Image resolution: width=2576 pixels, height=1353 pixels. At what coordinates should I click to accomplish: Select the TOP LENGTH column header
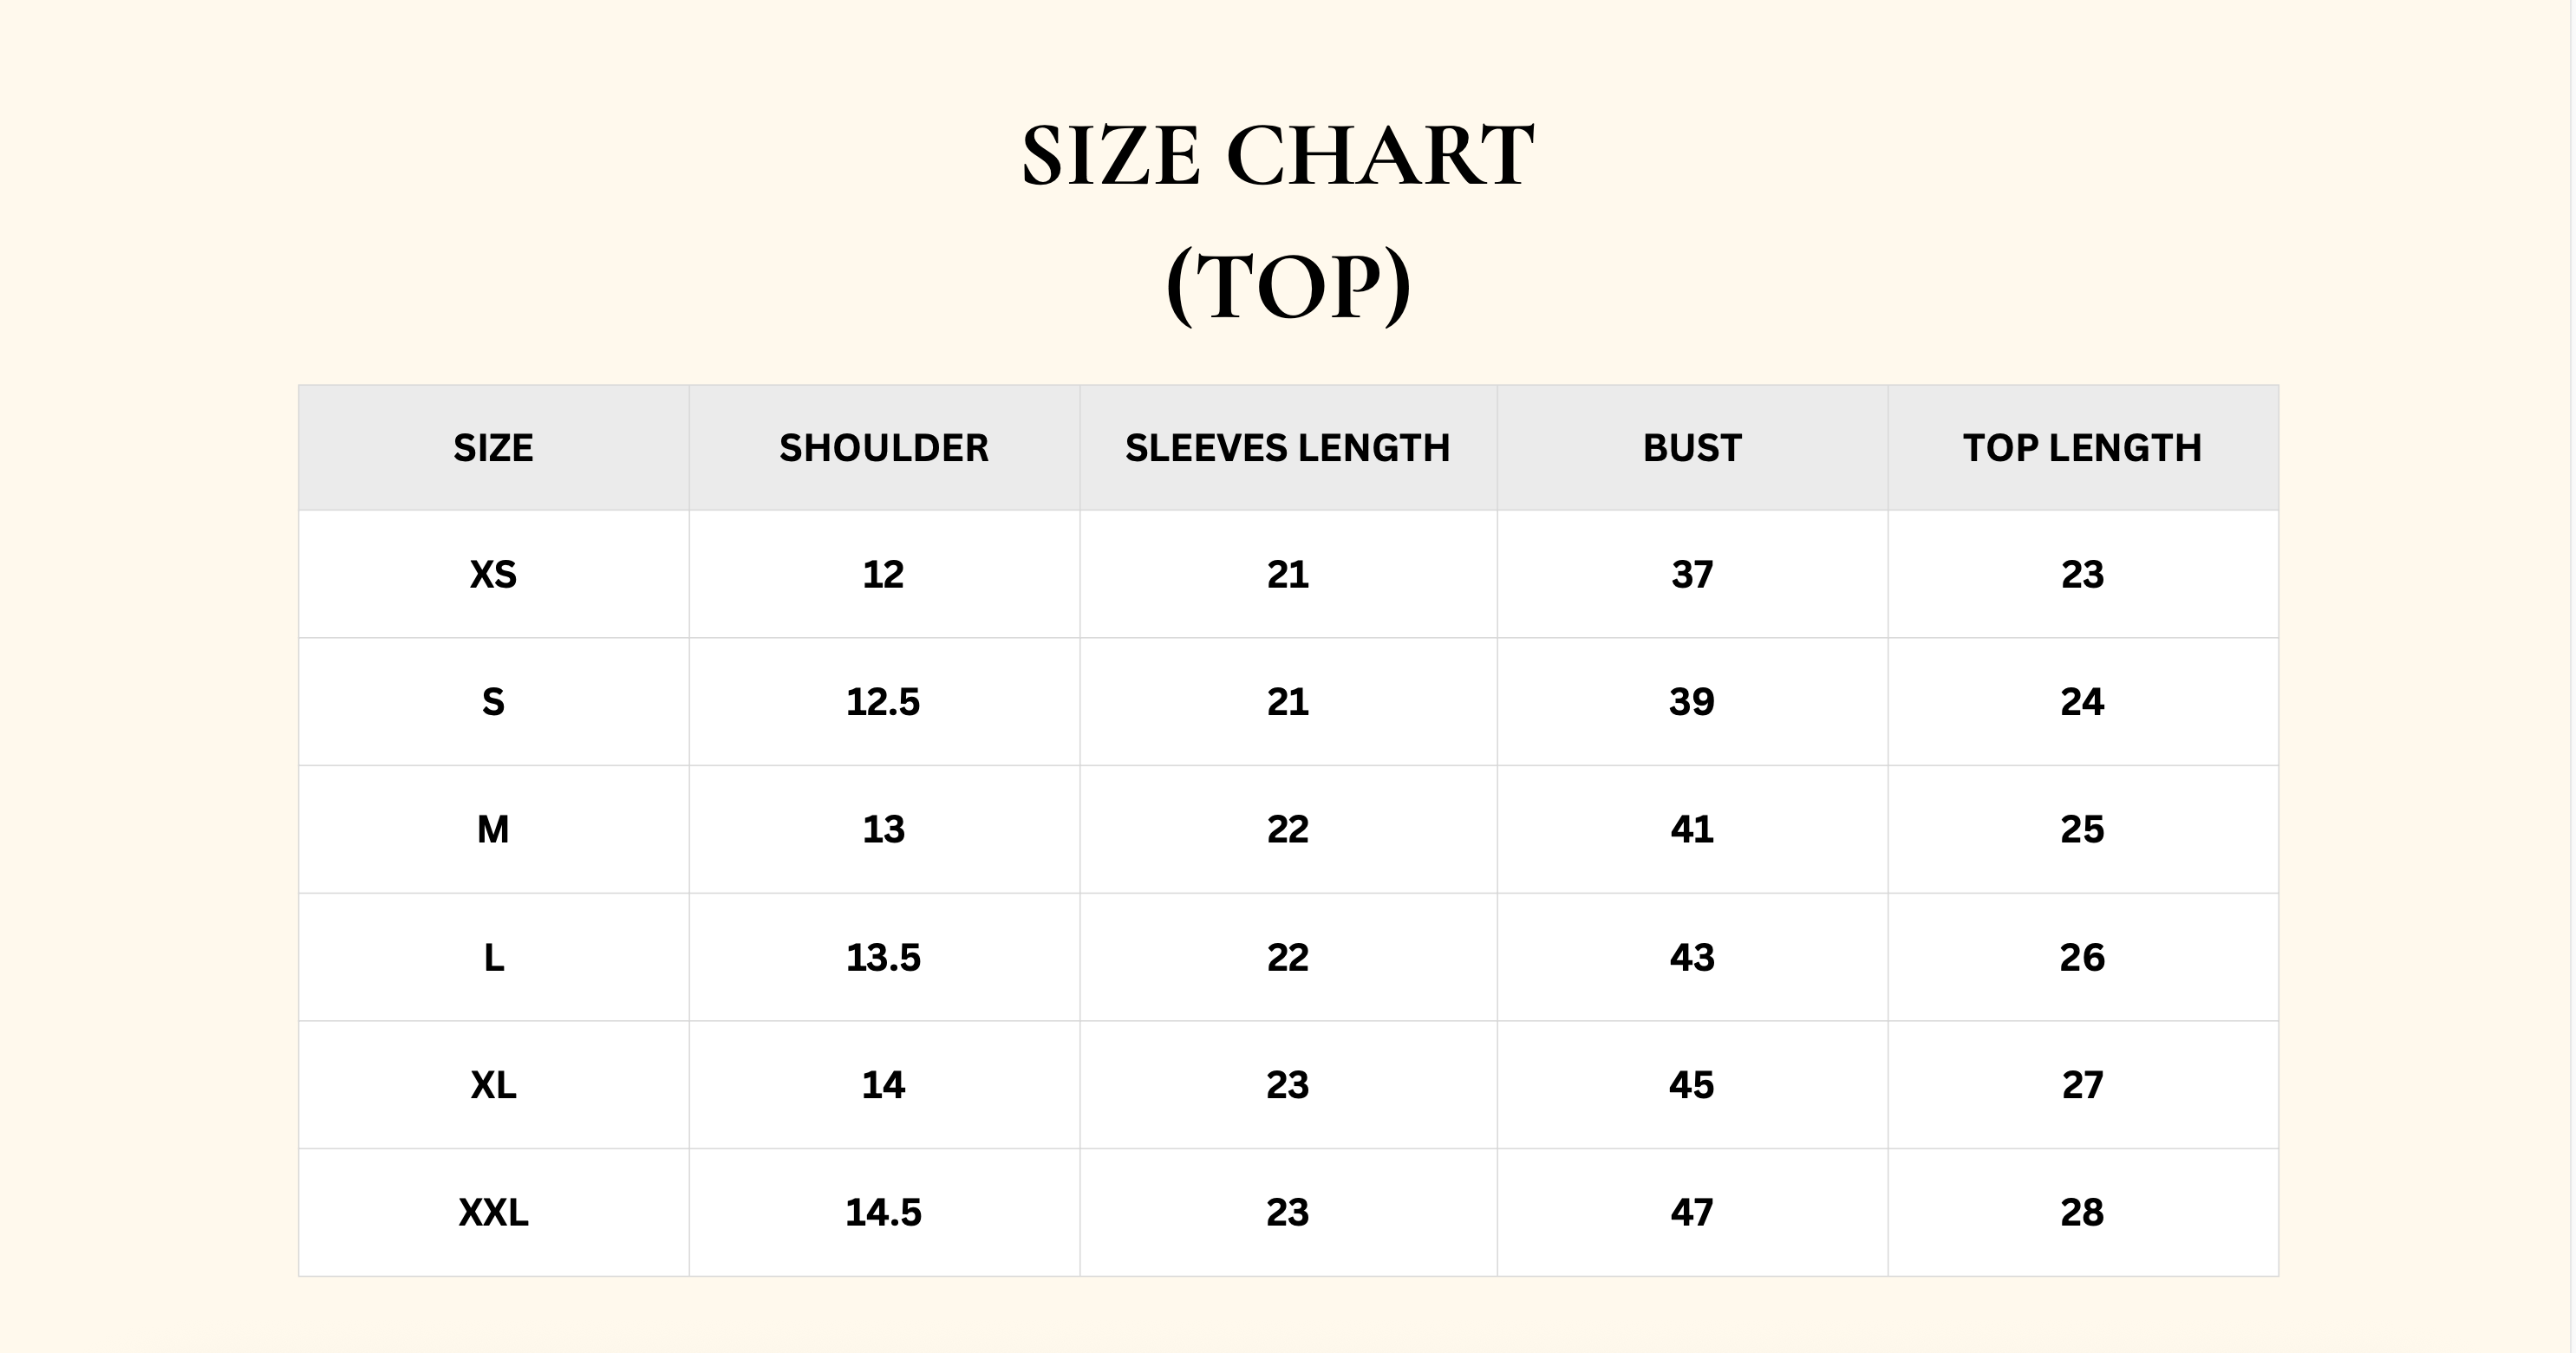[x=2082, y=448]
